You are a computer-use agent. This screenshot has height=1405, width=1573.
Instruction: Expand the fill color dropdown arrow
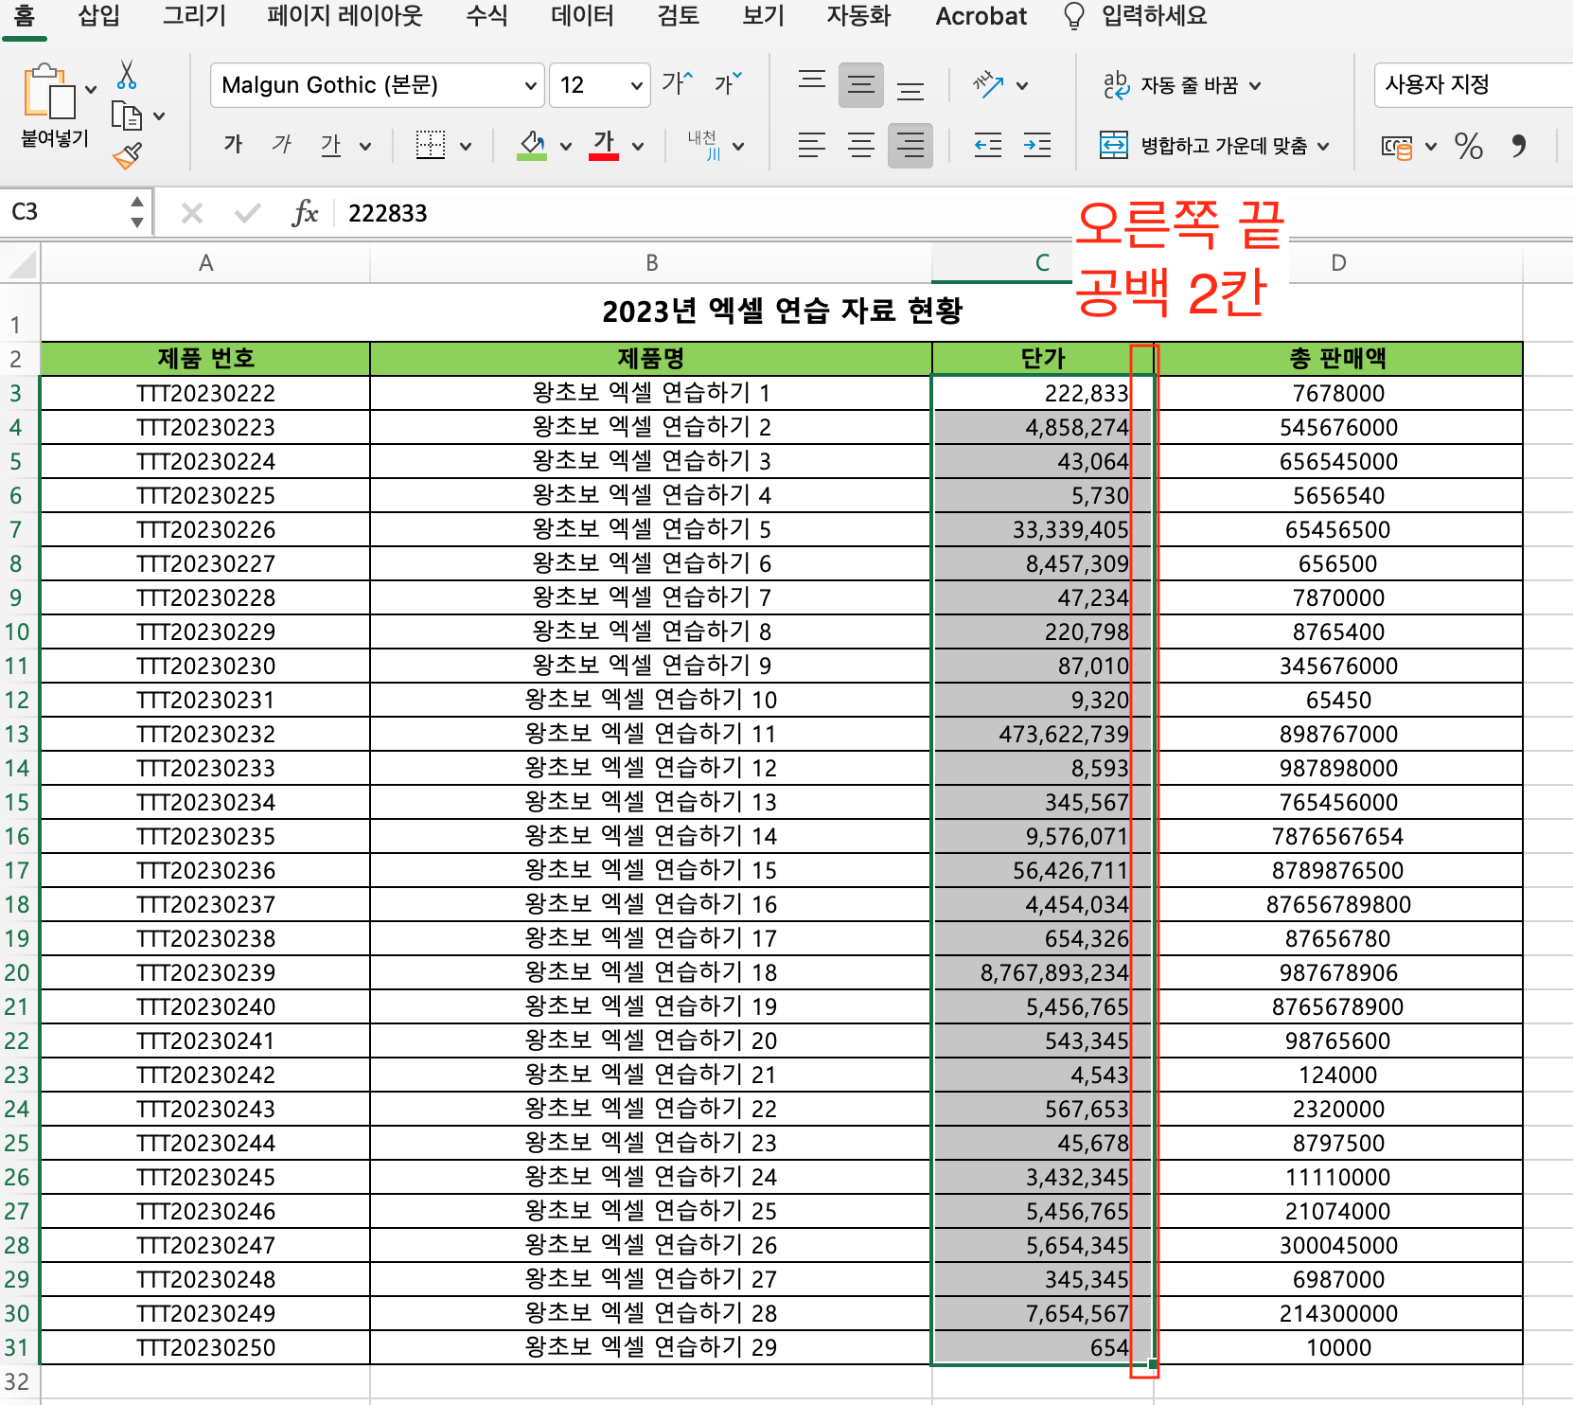(566, 147)
